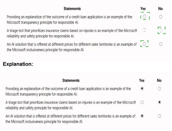Click the top Statements column header
Viewport: 172px width, 131px height.
pyautogui.click(x=72, y=9)
